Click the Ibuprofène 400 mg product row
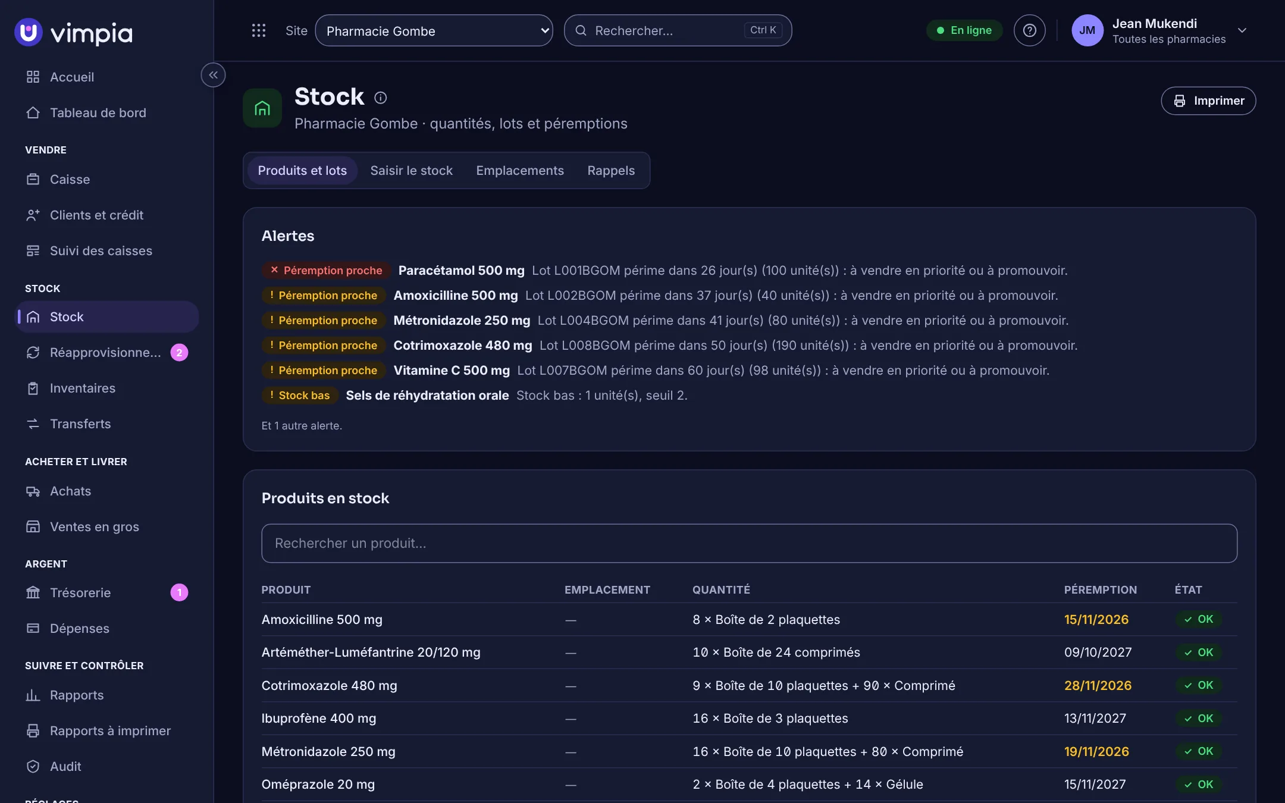Viewport: 1285px width, 803px height. [749, 718]
